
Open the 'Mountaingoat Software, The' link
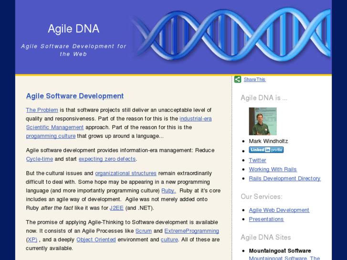(284, 258)
